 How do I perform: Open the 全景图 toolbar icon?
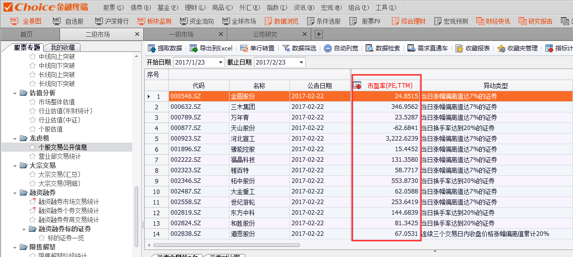(x=15, y=21)
